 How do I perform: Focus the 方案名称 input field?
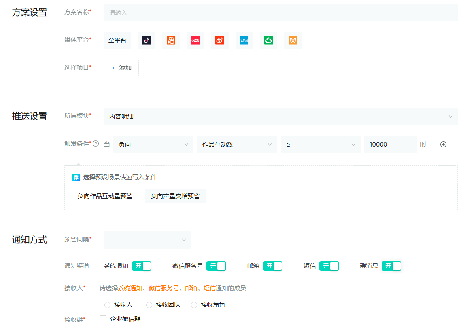(280, 13)
